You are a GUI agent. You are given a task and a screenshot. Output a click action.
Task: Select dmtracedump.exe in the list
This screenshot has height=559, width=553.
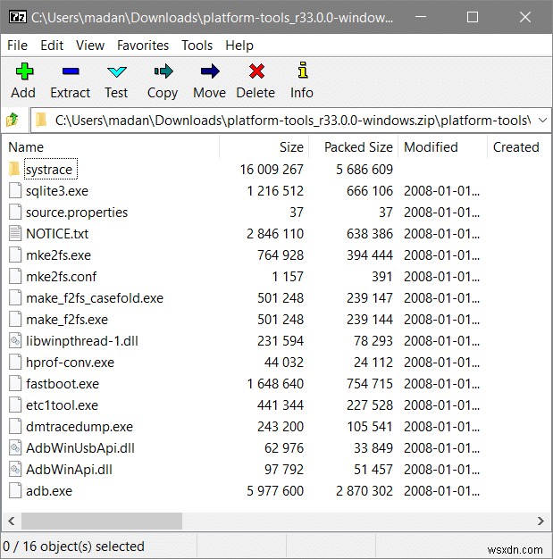80,426
